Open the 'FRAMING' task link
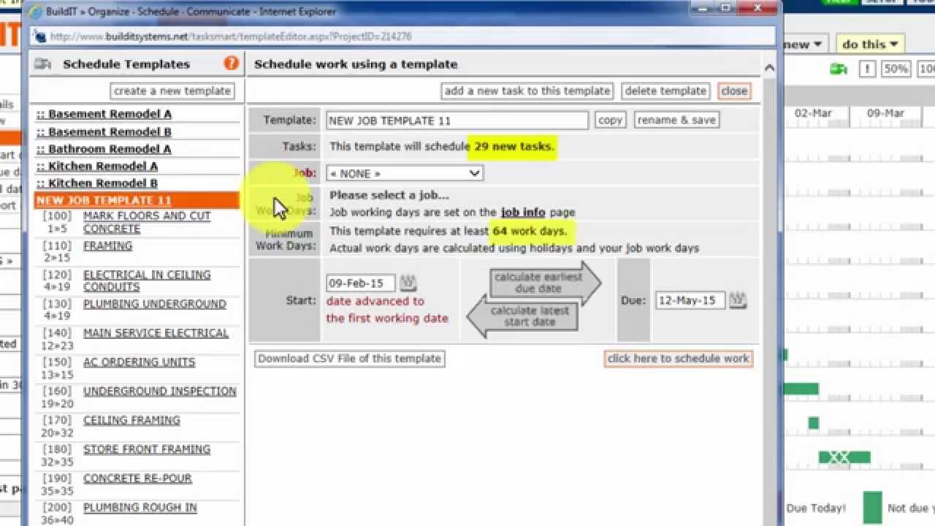Screen dimensions: 935x526 (x=108, y=245)
